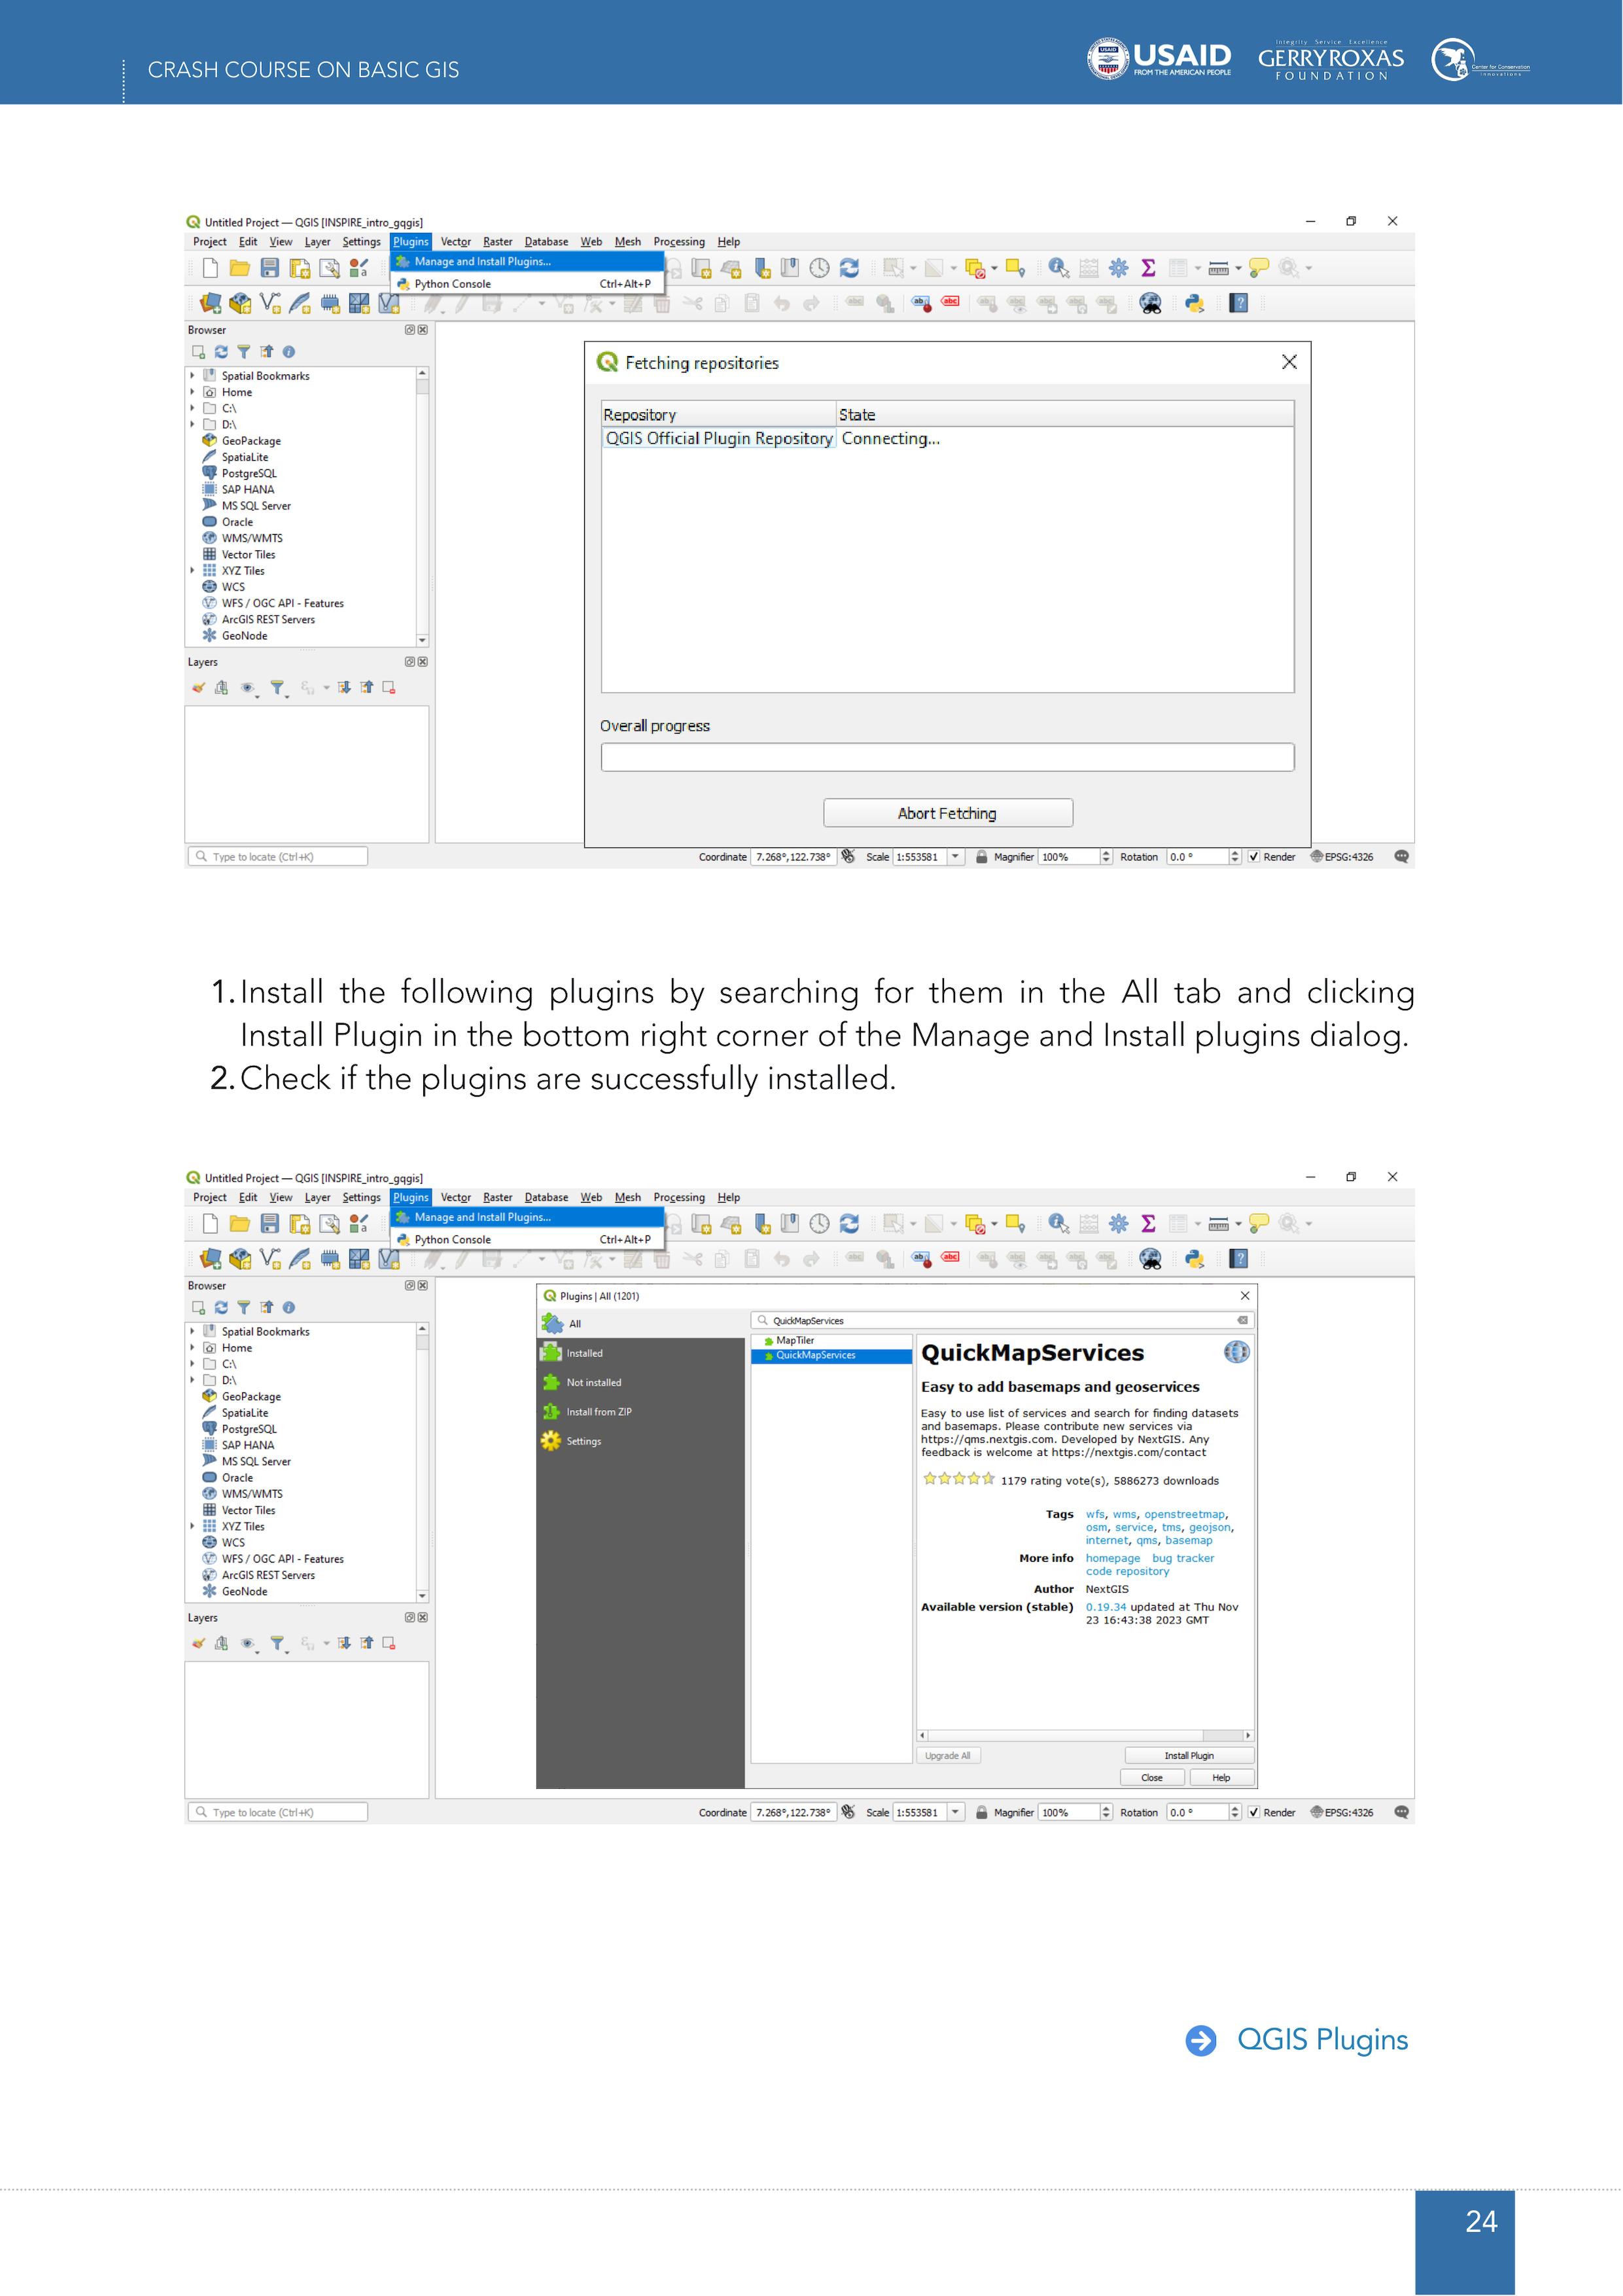Open the plugin manager Settings gear
1623x2296 pixels.
tap(551, 1441)
